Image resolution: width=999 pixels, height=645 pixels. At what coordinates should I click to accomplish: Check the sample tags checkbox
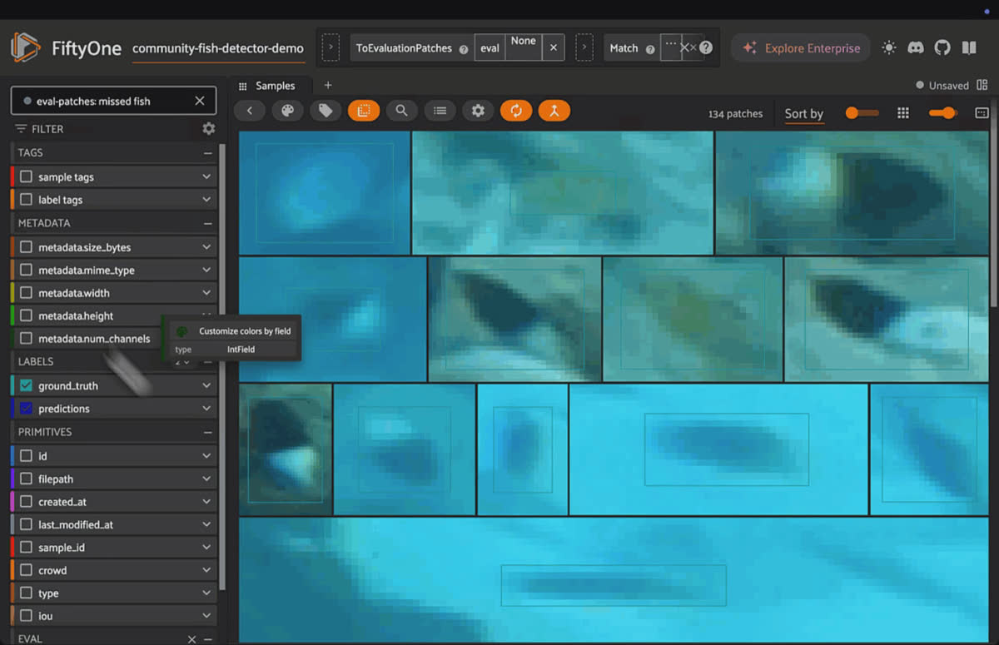tap(26, 177)
